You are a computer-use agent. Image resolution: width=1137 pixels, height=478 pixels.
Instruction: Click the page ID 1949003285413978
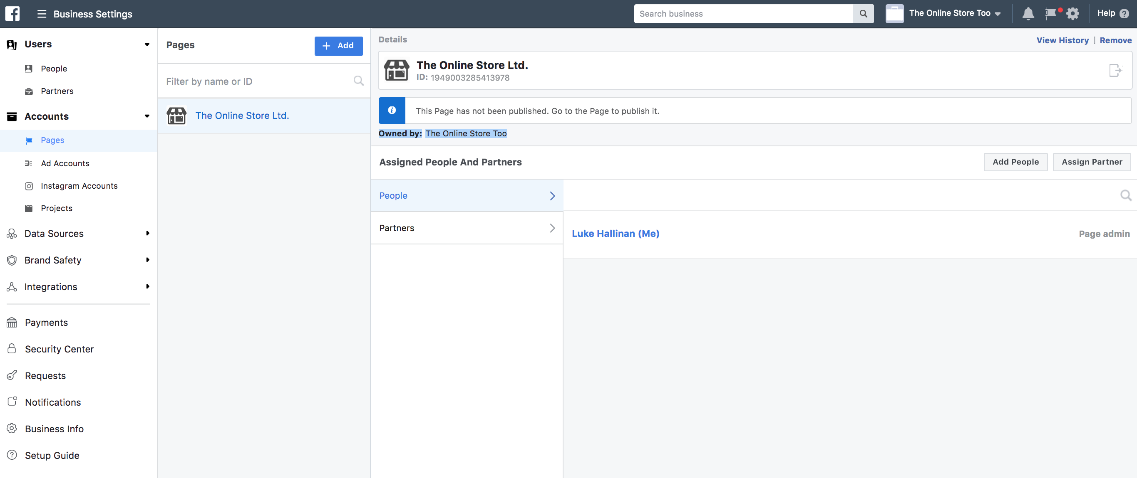click(469, 78)
